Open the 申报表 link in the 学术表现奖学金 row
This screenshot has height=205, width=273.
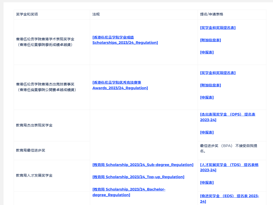tap(207, 52)
